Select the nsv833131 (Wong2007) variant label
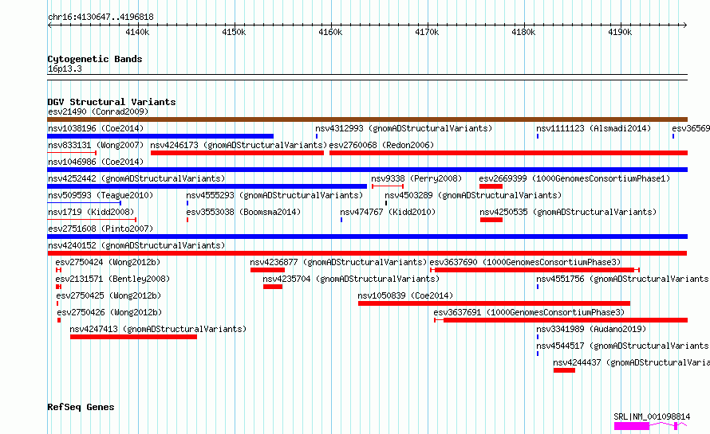 (96, 145)
